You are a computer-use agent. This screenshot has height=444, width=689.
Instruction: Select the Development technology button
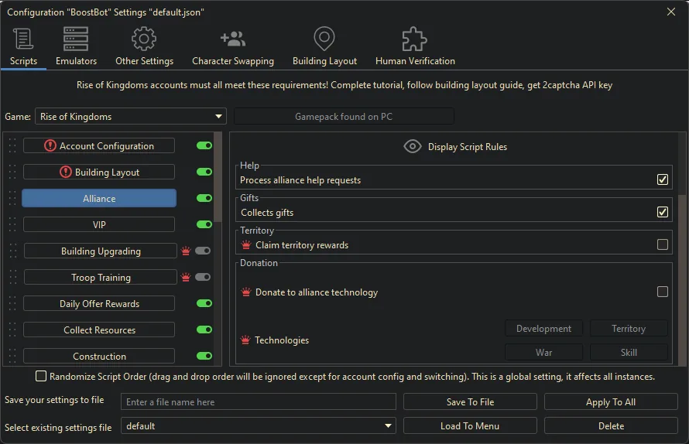(x=543, y=329)
